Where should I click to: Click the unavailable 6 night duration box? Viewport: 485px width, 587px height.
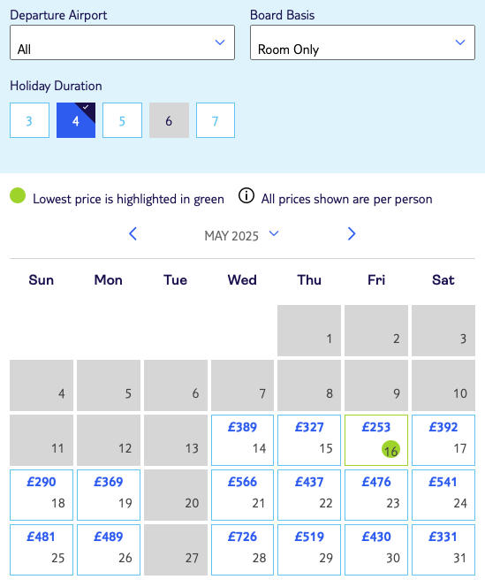[x=169, y=120]
